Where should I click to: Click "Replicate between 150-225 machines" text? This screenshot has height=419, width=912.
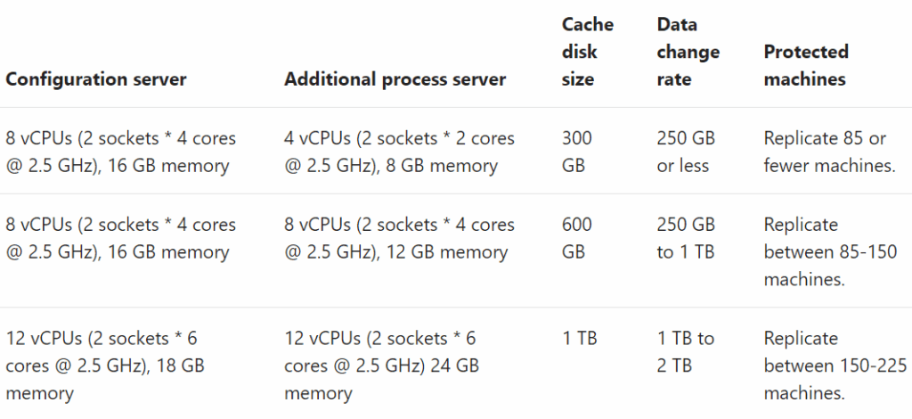(835, 366)
